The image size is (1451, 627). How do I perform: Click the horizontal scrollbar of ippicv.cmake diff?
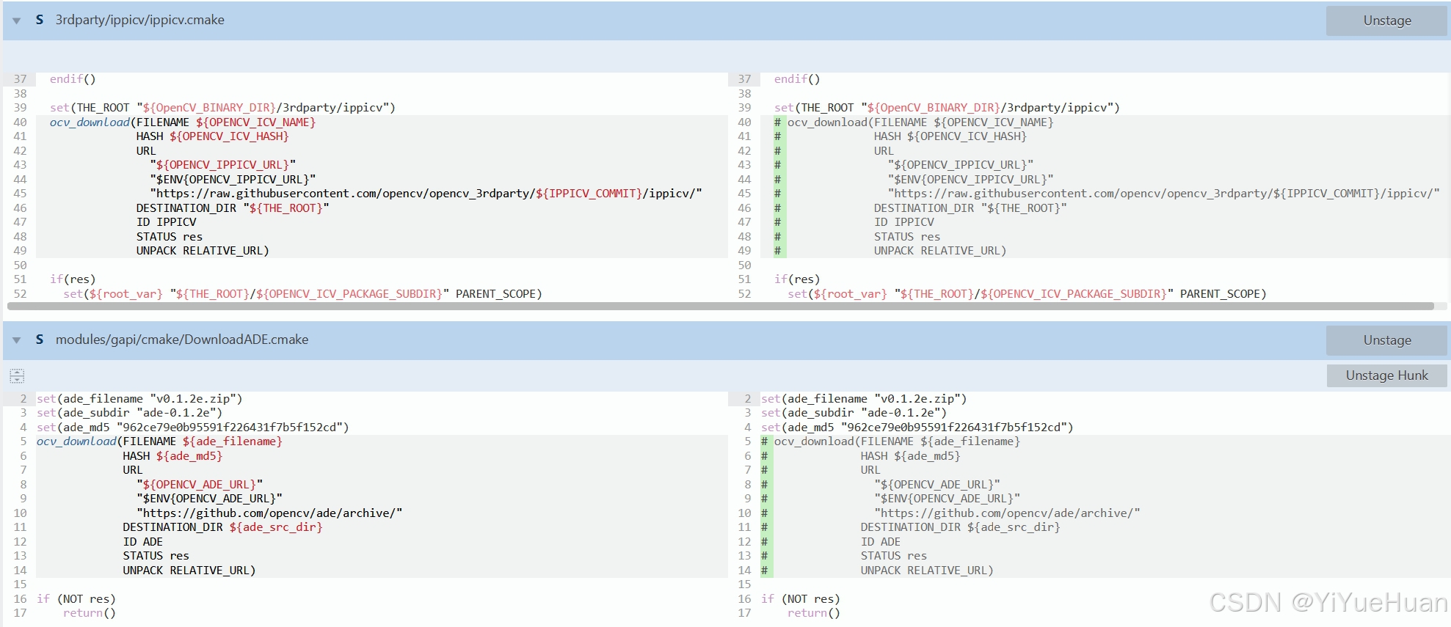click(721, 306)
